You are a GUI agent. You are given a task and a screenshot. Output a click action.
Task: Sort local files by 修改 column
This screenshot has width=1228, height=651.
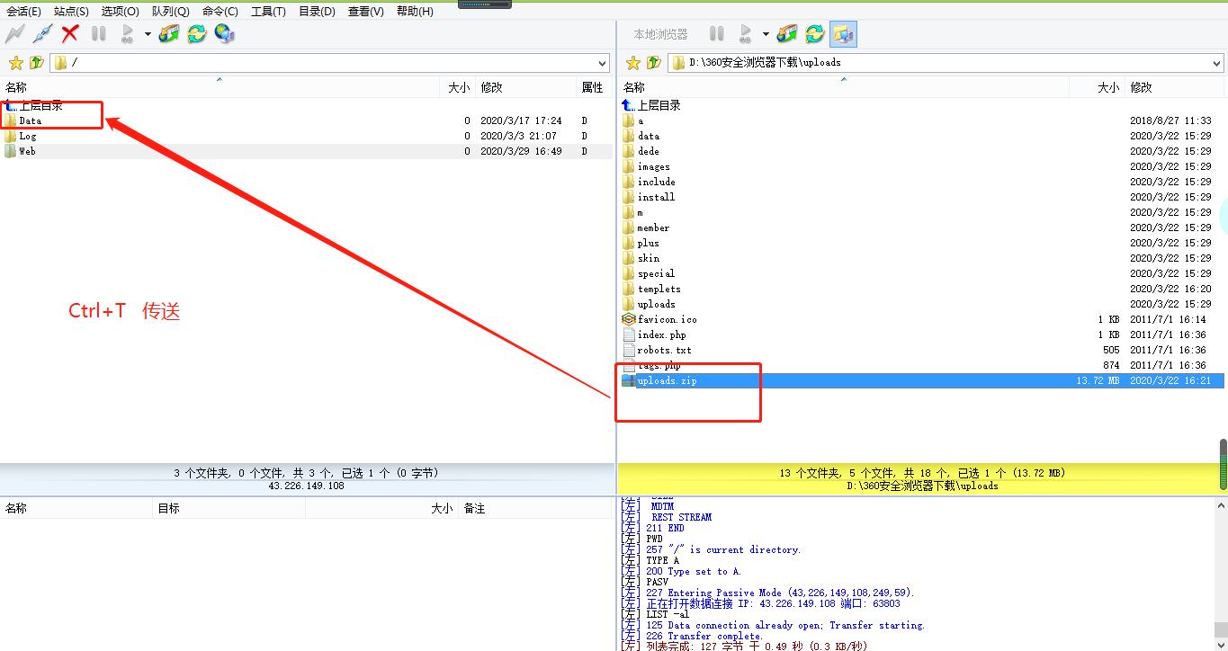[1174, 87]
